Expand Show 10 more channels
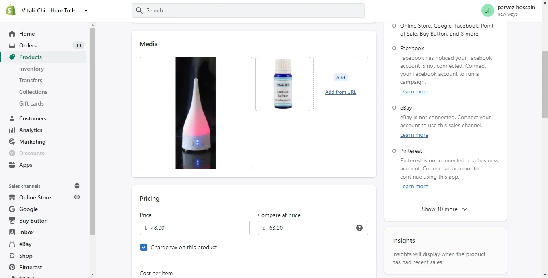This screenshot has width=548, height=278. pos(445,209)
